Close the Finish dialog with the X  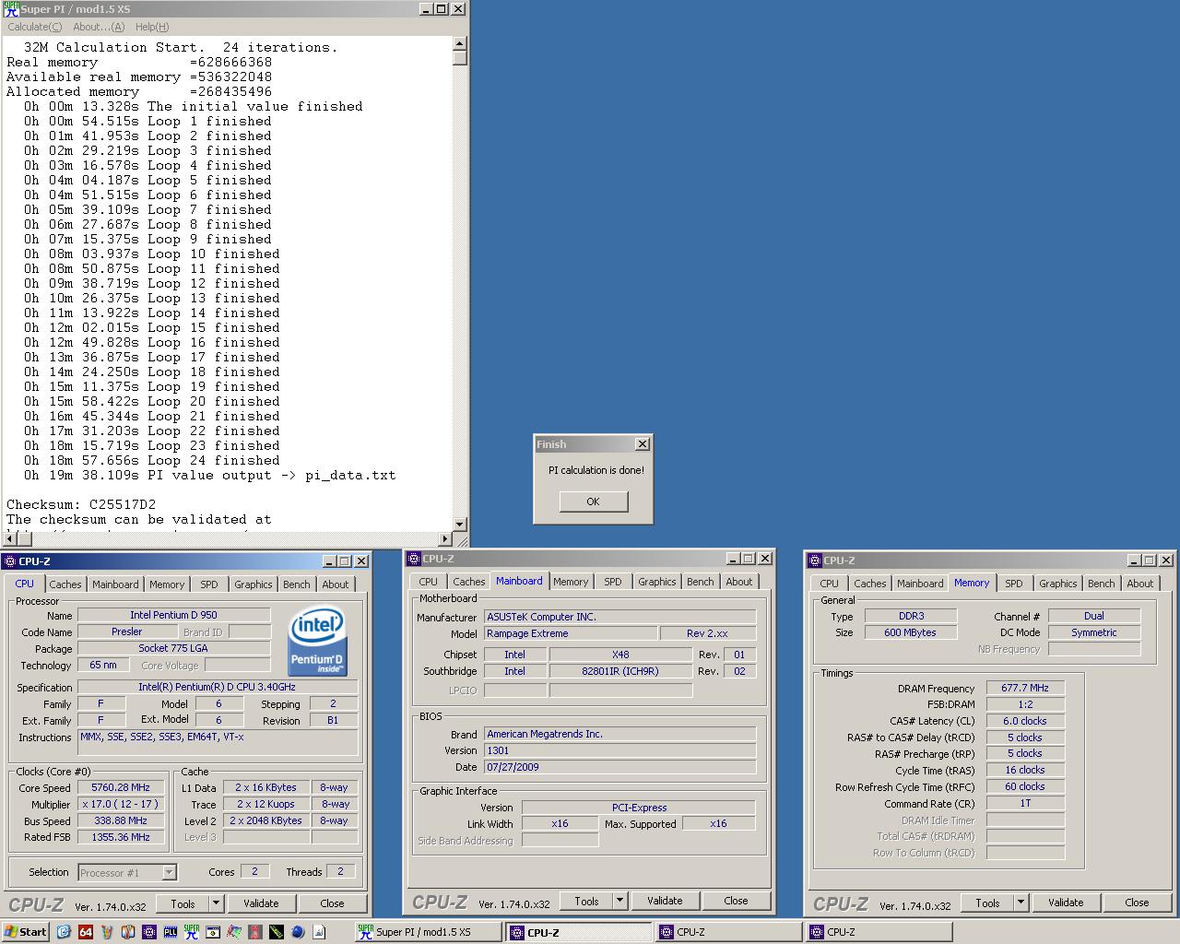643,444
